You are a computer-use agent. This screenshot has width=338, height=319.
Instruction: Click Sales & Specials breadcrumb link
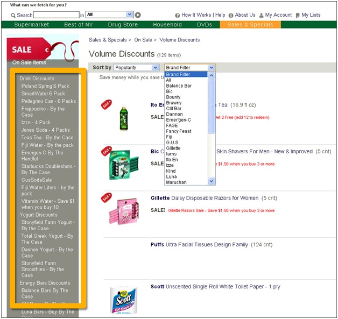(x=108, y=40)
